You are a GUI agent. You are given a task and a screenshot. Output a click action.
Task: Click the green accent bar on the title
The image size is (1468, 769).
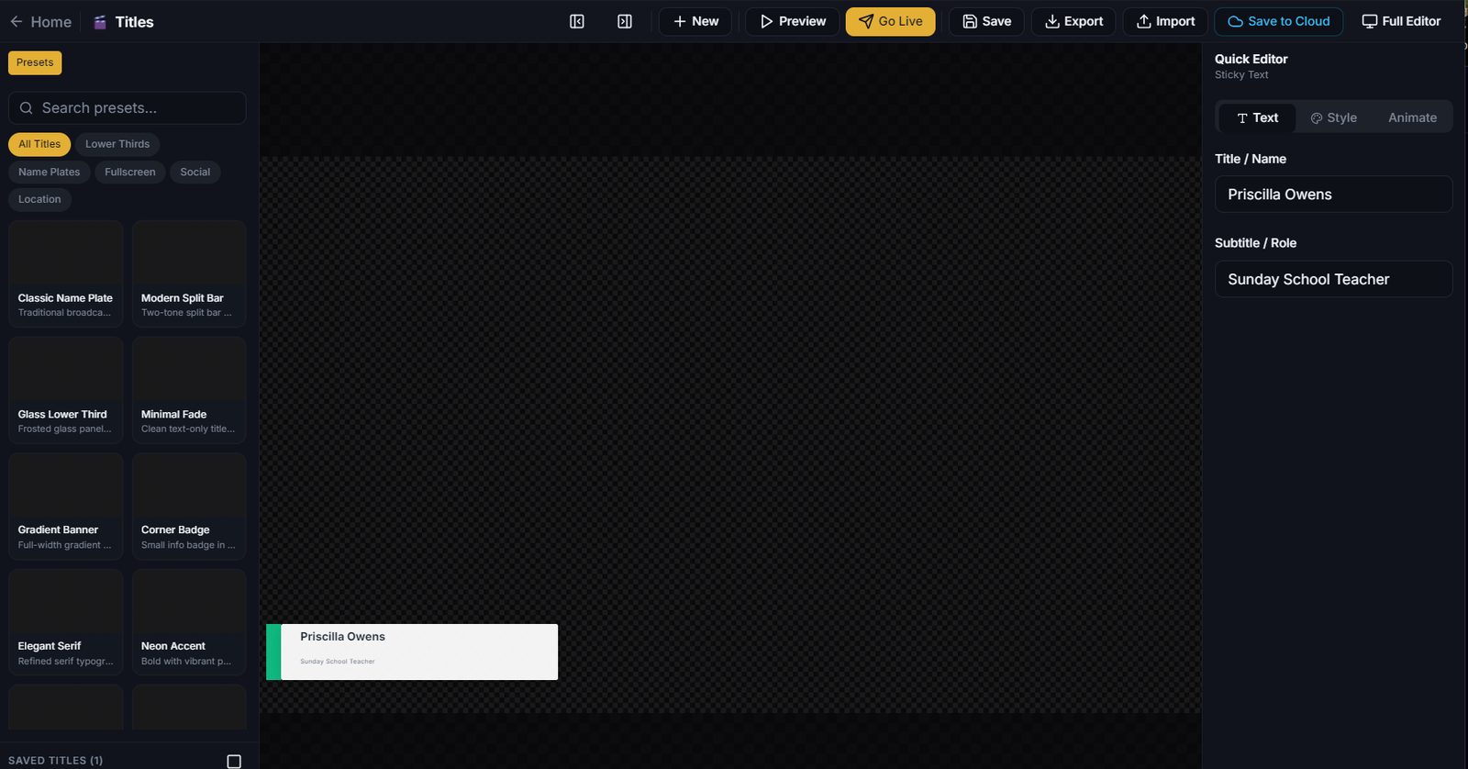point(273,652)
